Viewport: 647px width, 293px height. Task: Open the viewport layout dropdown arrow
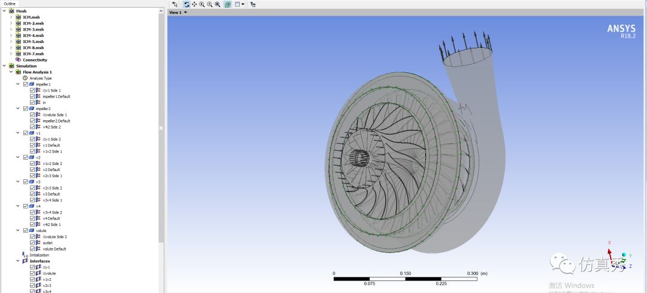(243, 4)
